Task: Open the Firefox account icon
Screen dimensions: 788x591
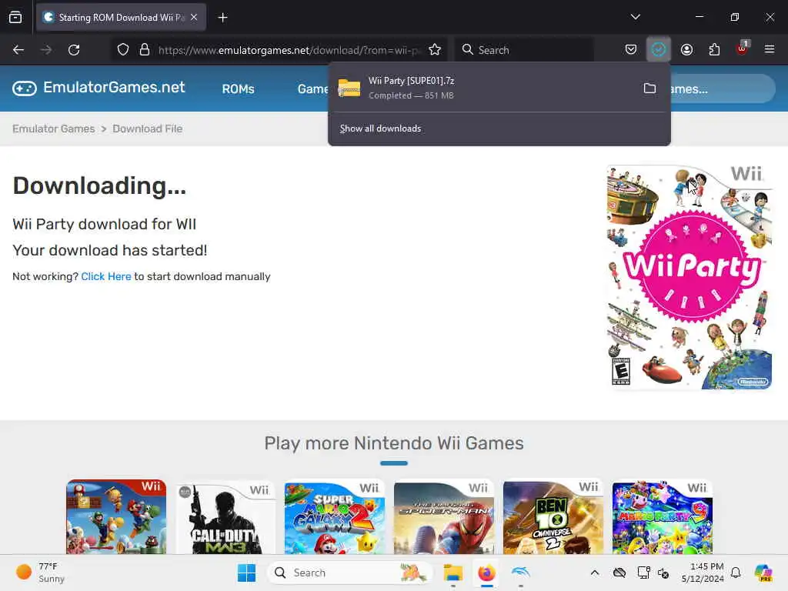Action: [686, 50]
